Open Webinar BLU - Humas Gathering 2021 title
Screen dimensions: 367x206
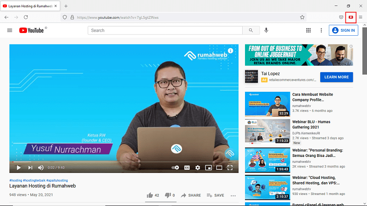click(x=311, y=124)
